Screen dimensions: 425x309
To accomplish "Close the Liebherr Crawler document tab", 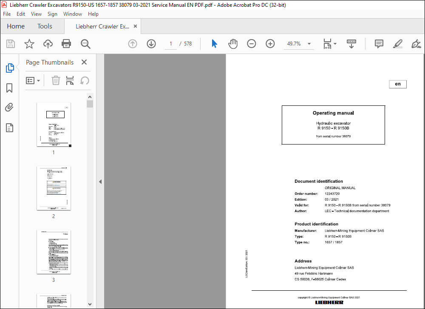I will click(135, 26).
